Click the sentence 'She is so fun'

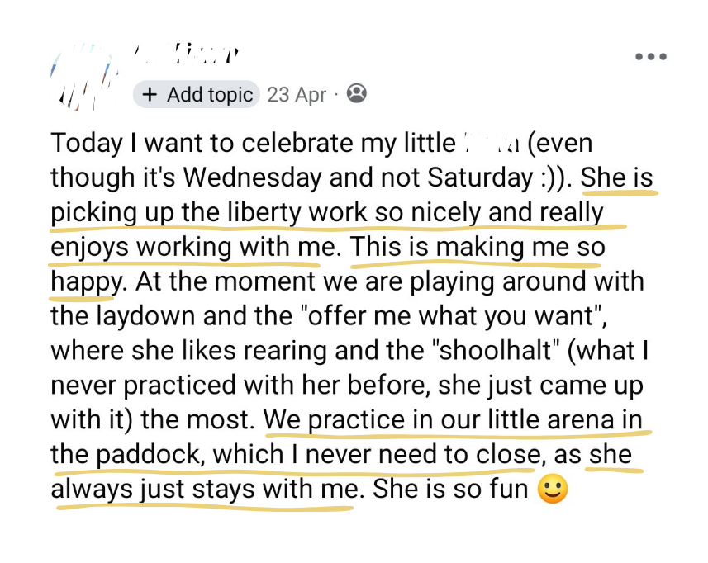450,489
